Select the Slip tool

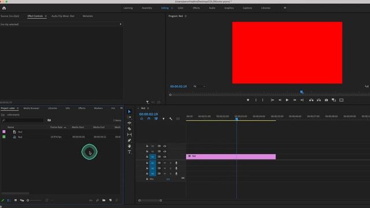pos(129,135)
